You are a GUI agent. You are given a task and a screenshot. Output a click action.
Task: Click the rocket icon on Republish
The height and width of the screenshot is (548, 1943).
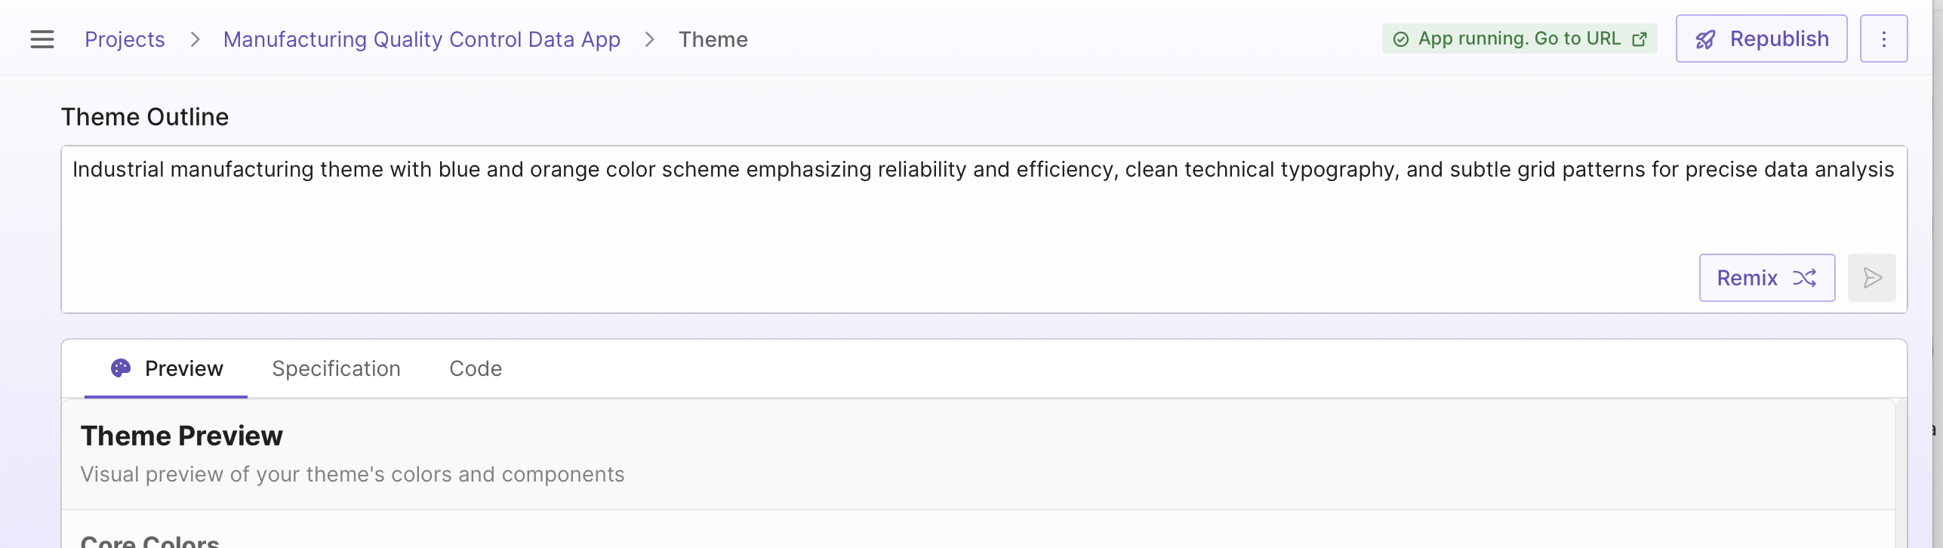1705,39
